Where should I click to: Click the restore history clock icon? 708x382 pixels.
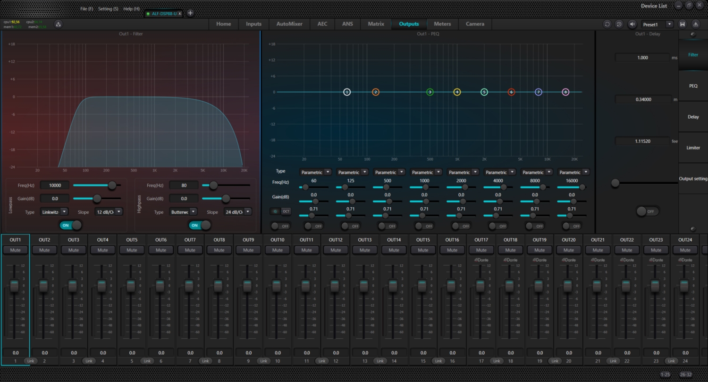coord(619,24)
